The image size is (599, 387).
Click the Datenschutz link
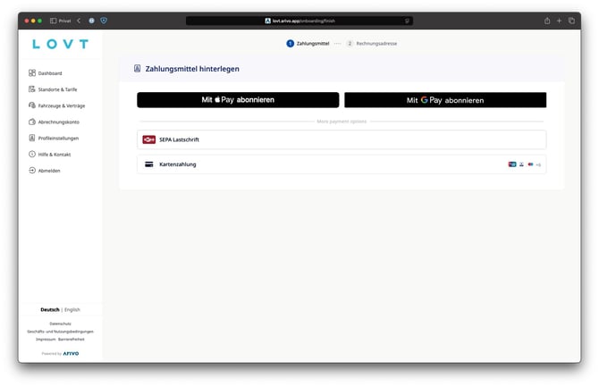60,324
